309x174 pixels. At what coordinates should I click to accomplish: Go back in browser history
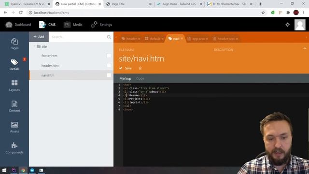(5, 13)
